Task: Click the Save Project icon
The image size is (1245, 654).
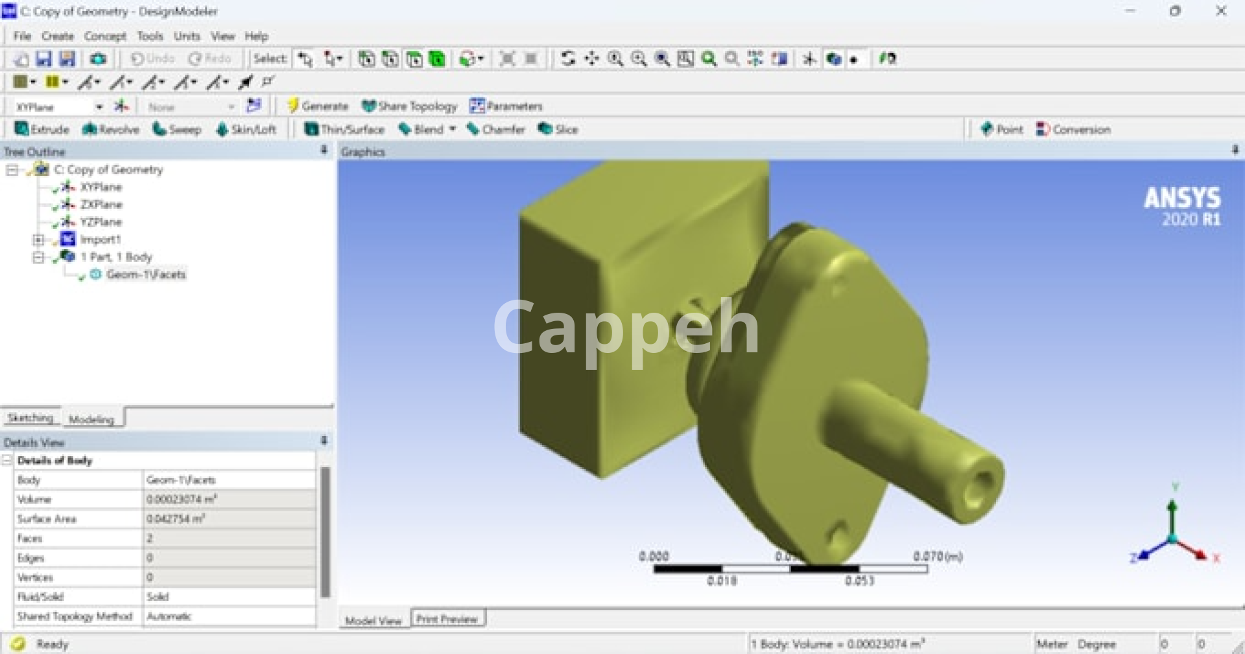Action: click(43, 59)
